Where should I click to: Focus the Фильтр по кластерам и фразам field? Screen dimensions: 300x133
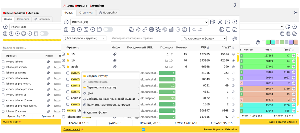click(x=144, y=38)
